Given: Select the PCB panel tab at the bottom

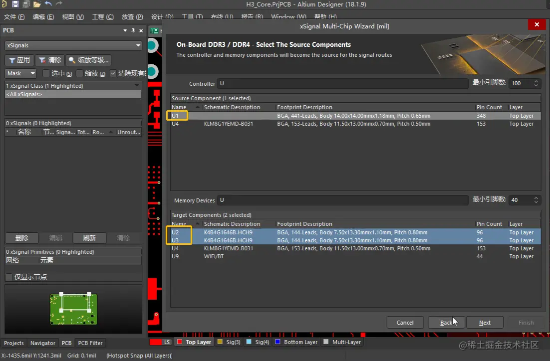Looking at the screenshot, I should tap(66, 343).
